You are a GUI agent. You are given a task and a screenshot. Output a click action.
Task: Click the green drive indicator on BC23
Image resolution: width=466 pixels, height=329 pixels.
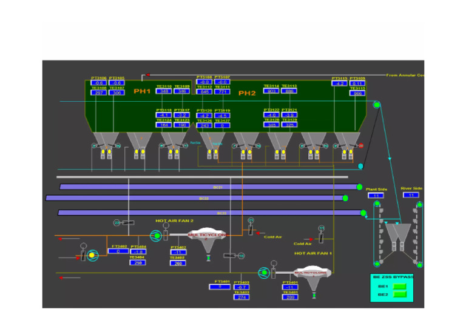tap(363, 213)
